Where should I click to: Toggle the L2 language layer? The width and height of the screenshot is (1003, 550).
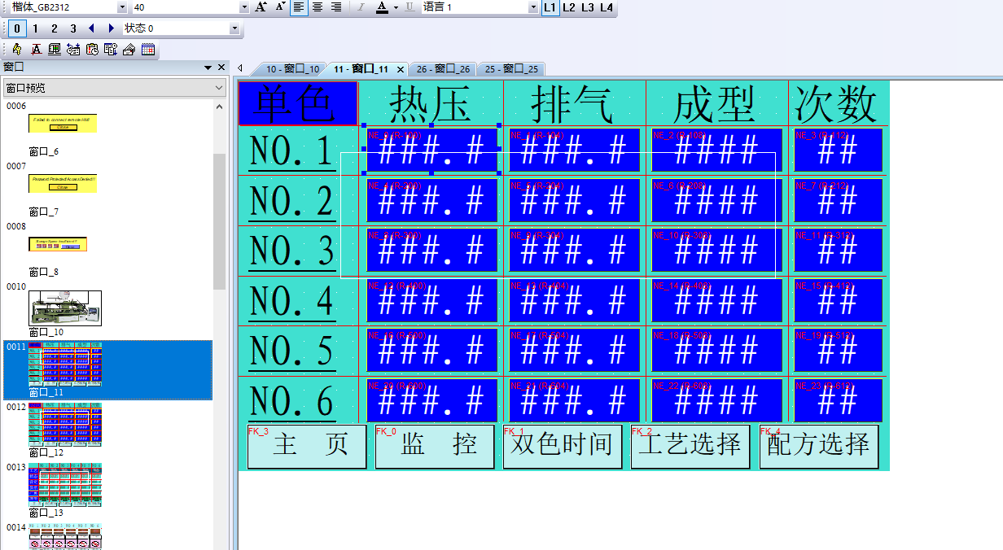point(568,7)
